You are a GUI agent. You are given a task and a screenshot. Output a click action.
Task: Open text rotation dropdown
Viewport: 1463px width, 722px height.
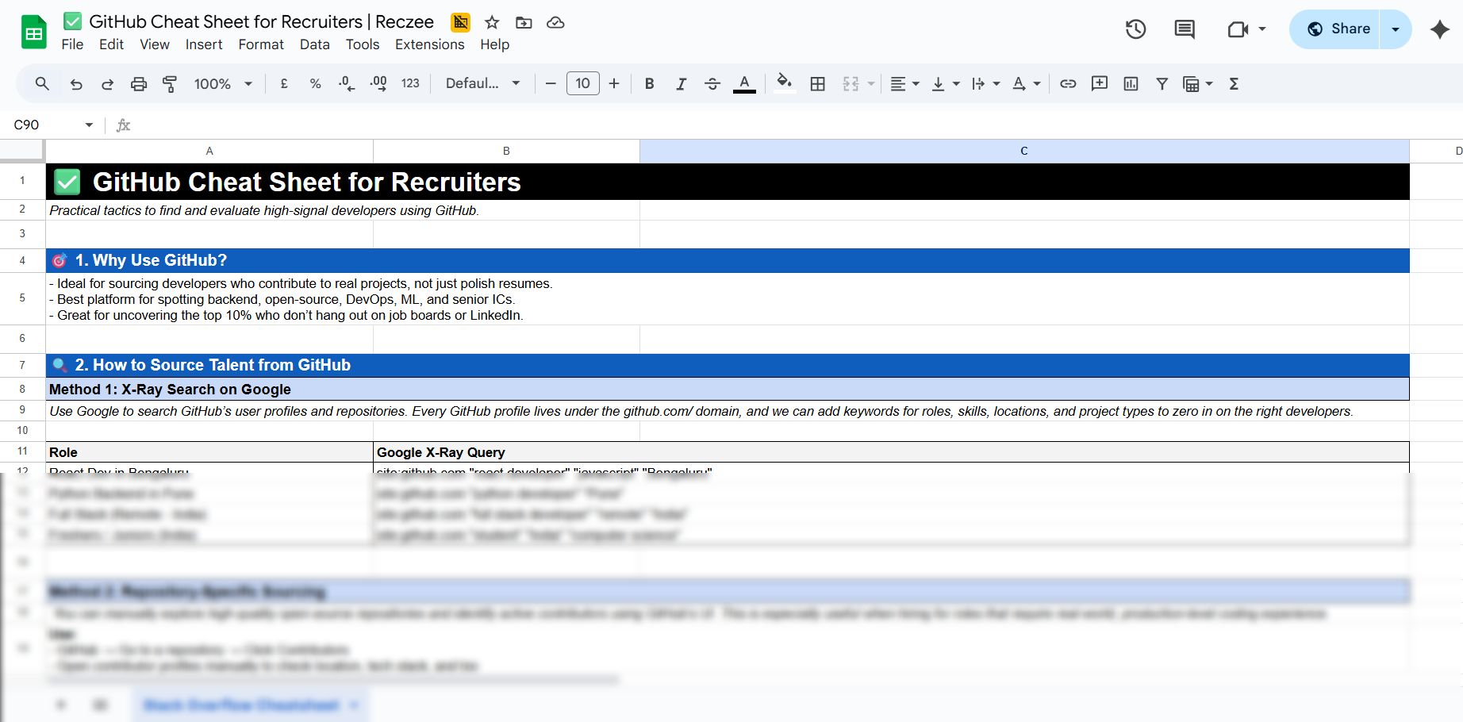[x=1026, y=83]
